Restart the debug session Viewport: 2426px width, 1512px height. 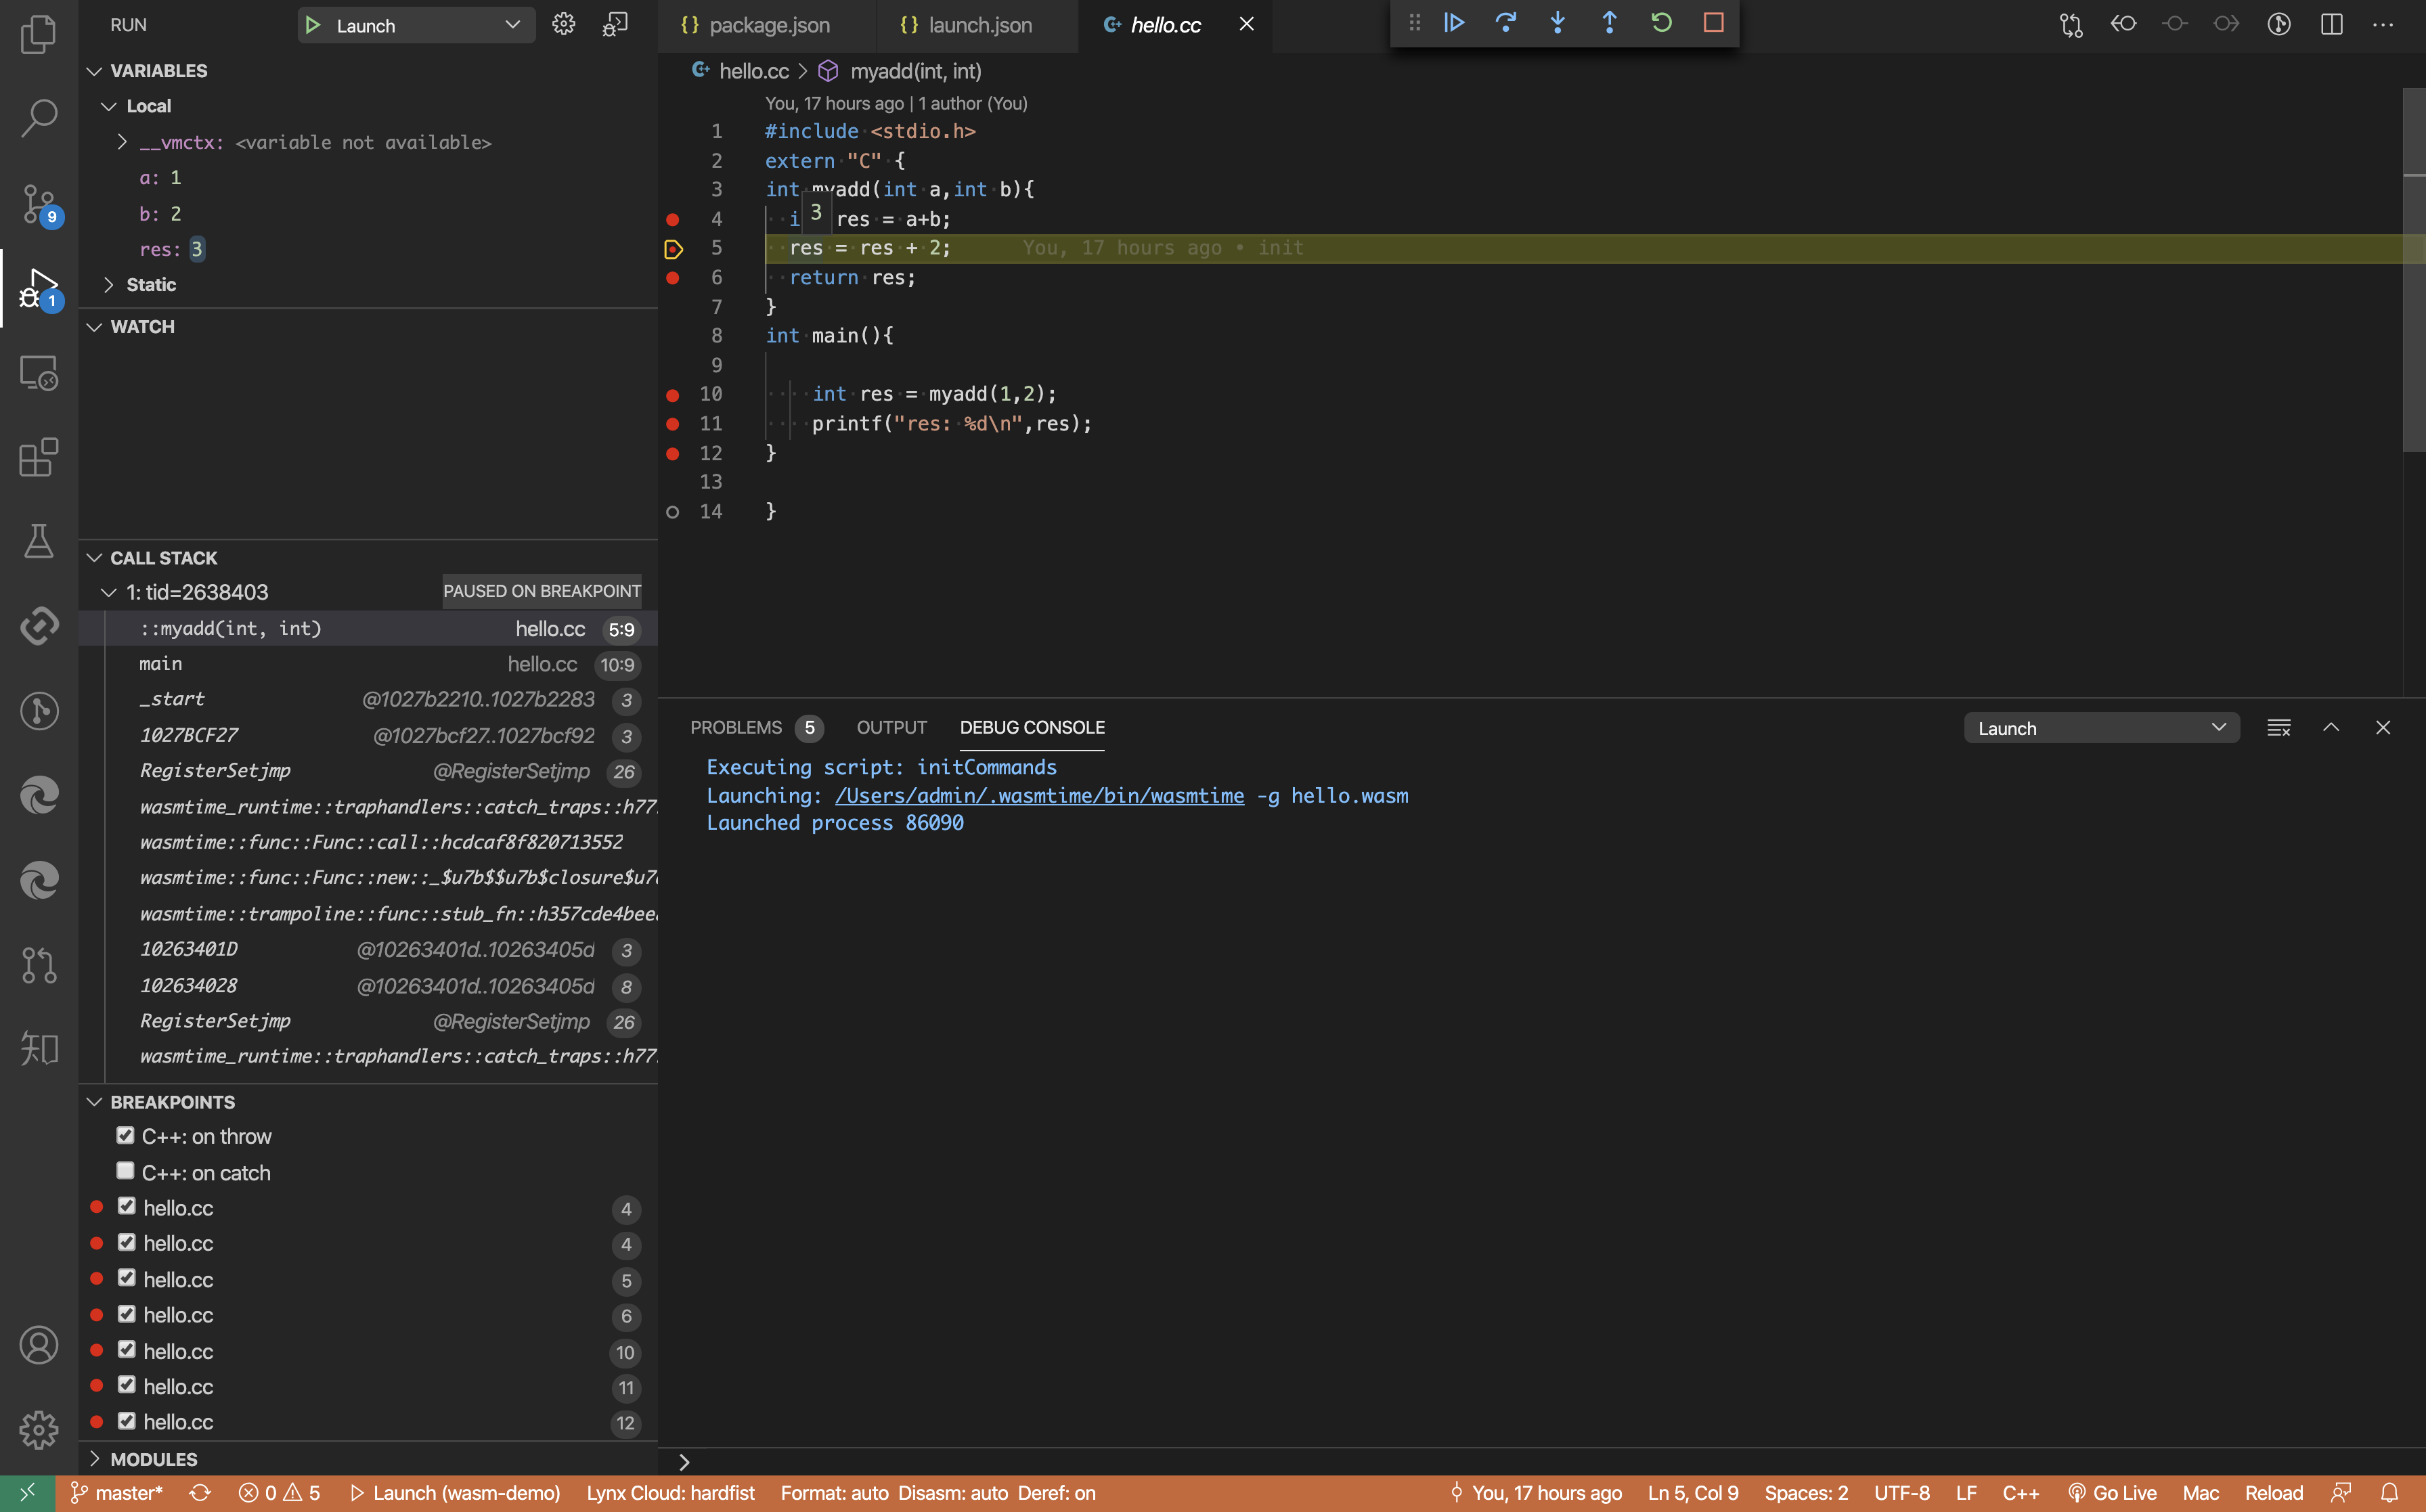coord(1661,23)
